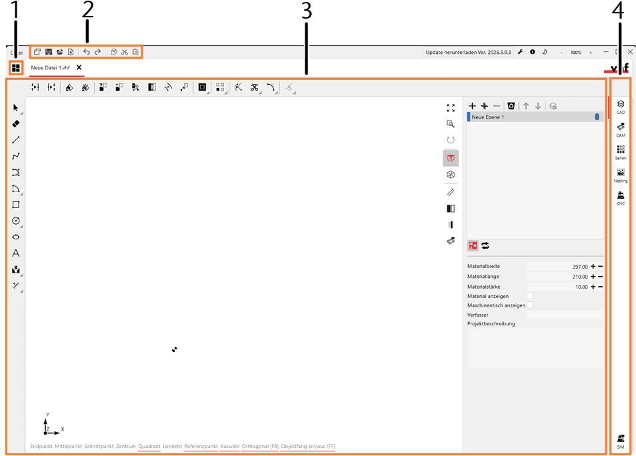Add a new layer with the plus icon
Screen dimensions: 636x456
(472, 106)
